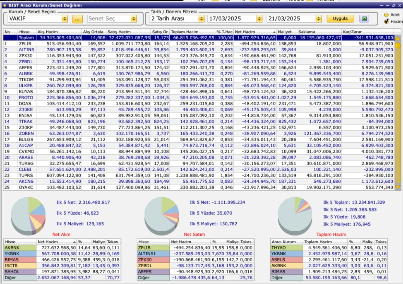Open the broker picker with the '...' button
The height and width of the screenshot is (284, 403).
point(78,19)
